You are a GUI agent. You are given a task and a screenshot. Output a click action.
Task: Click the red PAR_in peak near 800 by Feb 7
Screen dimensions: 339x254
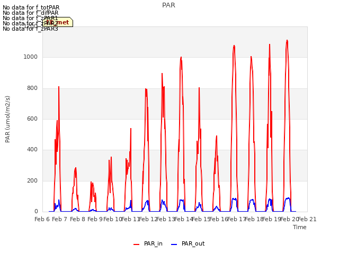(59, 87)
